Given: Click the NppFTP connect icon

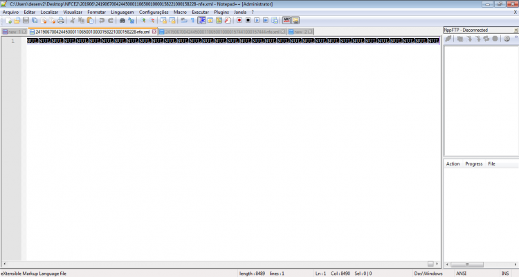Looking at the screenshot, I should coord(448,39).
